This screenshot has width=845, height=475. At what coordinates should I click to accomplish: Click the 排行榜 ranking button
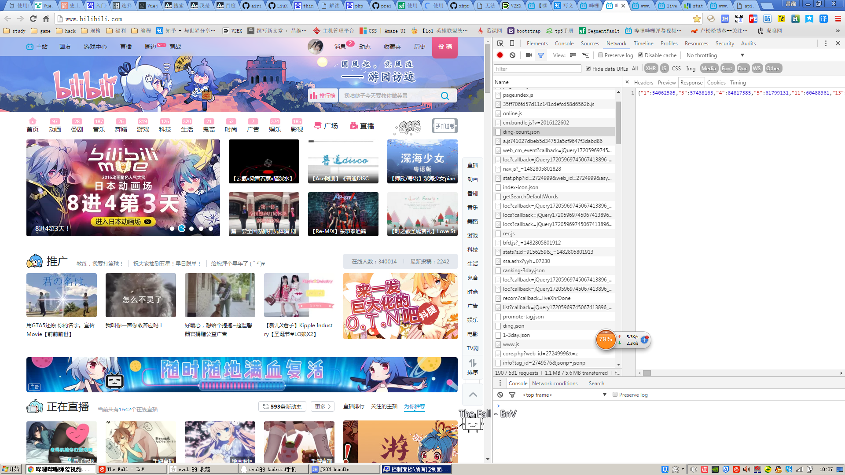(x=323, y=95)
